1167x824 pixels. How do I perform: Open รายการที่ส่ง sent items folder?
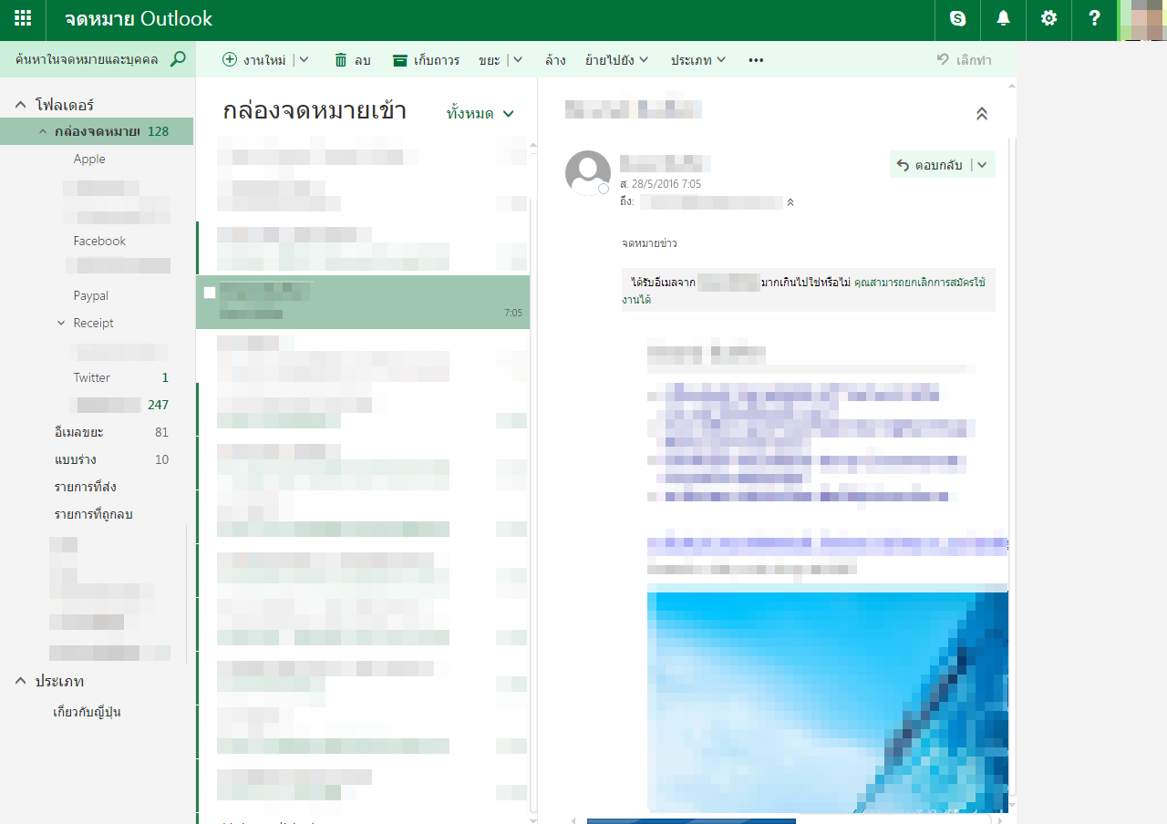pos(86,487)
